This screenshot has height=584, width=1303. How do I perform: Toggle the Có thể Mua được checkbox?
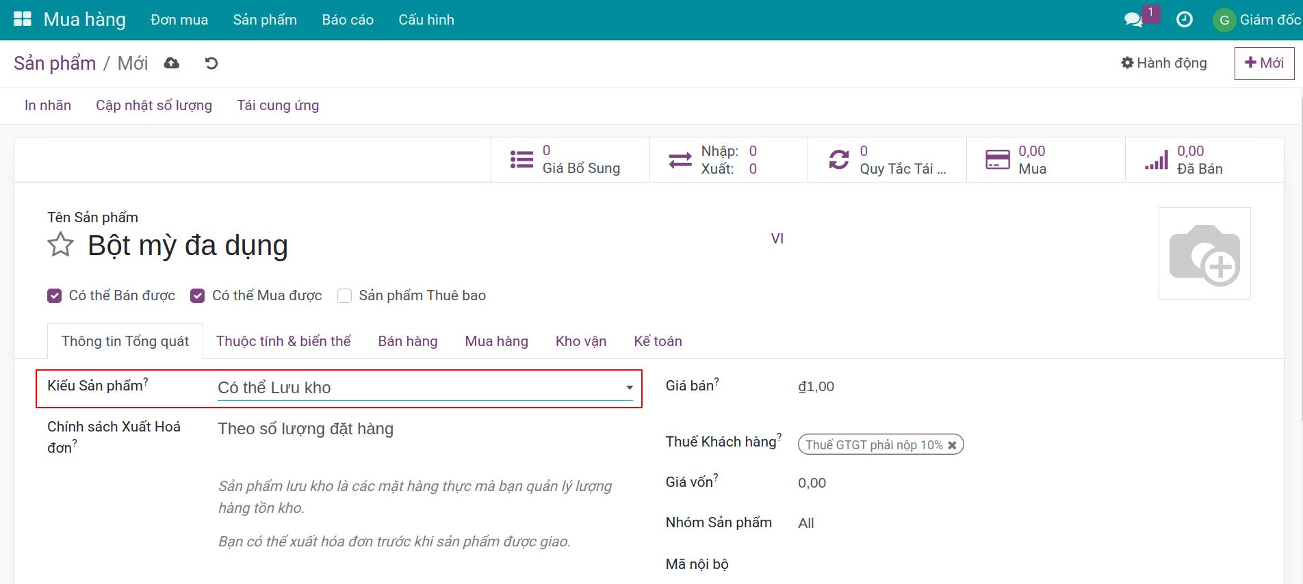point(198,295)
